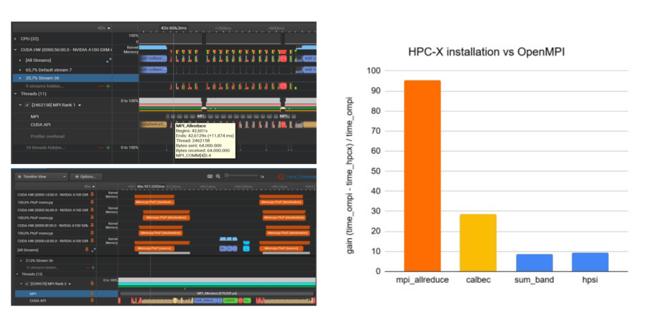The width and height of the screenshot is (651, 325).
Task: Click the zoom-out magnifier icon
Action: [218, 177]
